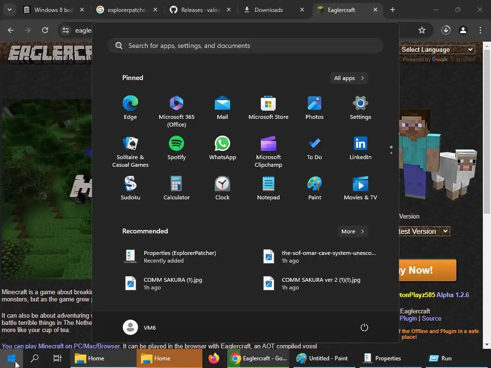Click the taskbar Search magnifier icon

point(35,358)
